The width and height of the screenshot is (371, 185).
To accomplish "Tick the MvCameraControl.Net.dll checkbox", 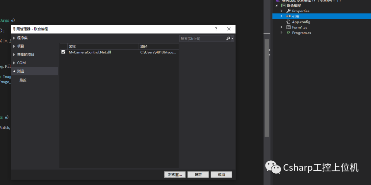I will [63, 52].
